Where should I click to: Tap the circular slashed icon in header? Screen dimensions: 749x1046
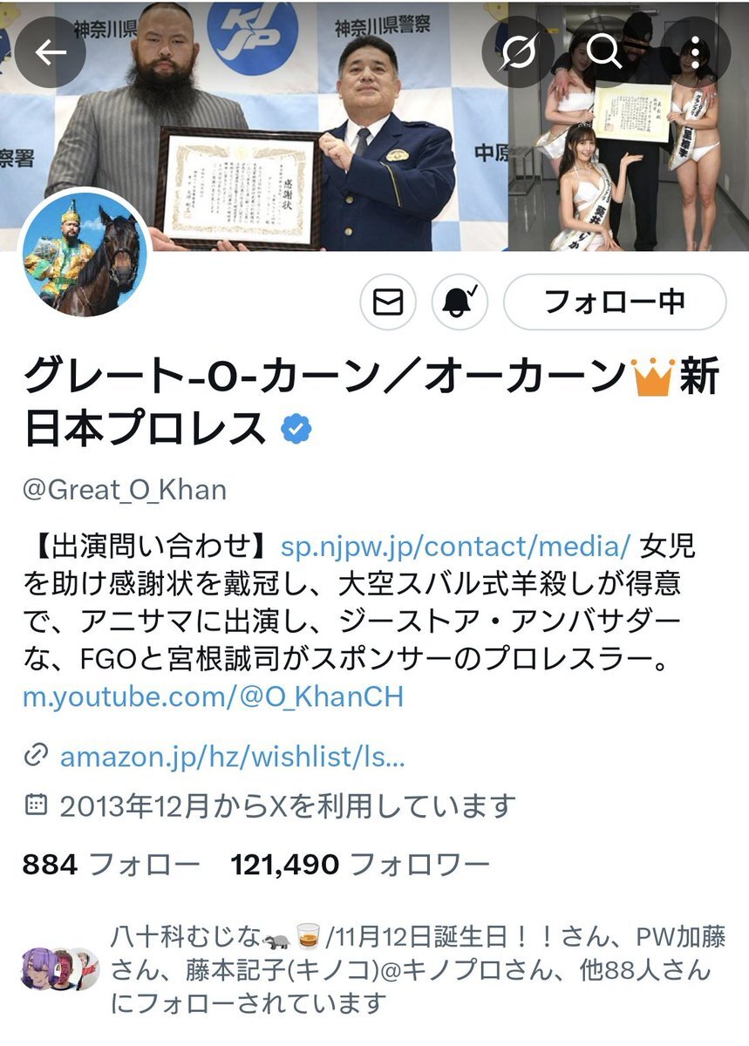pos(516,54)
